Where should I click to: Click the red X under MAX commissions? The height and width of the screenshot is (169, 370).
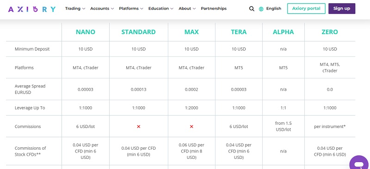pyautogui.click(x=191, y=127)
